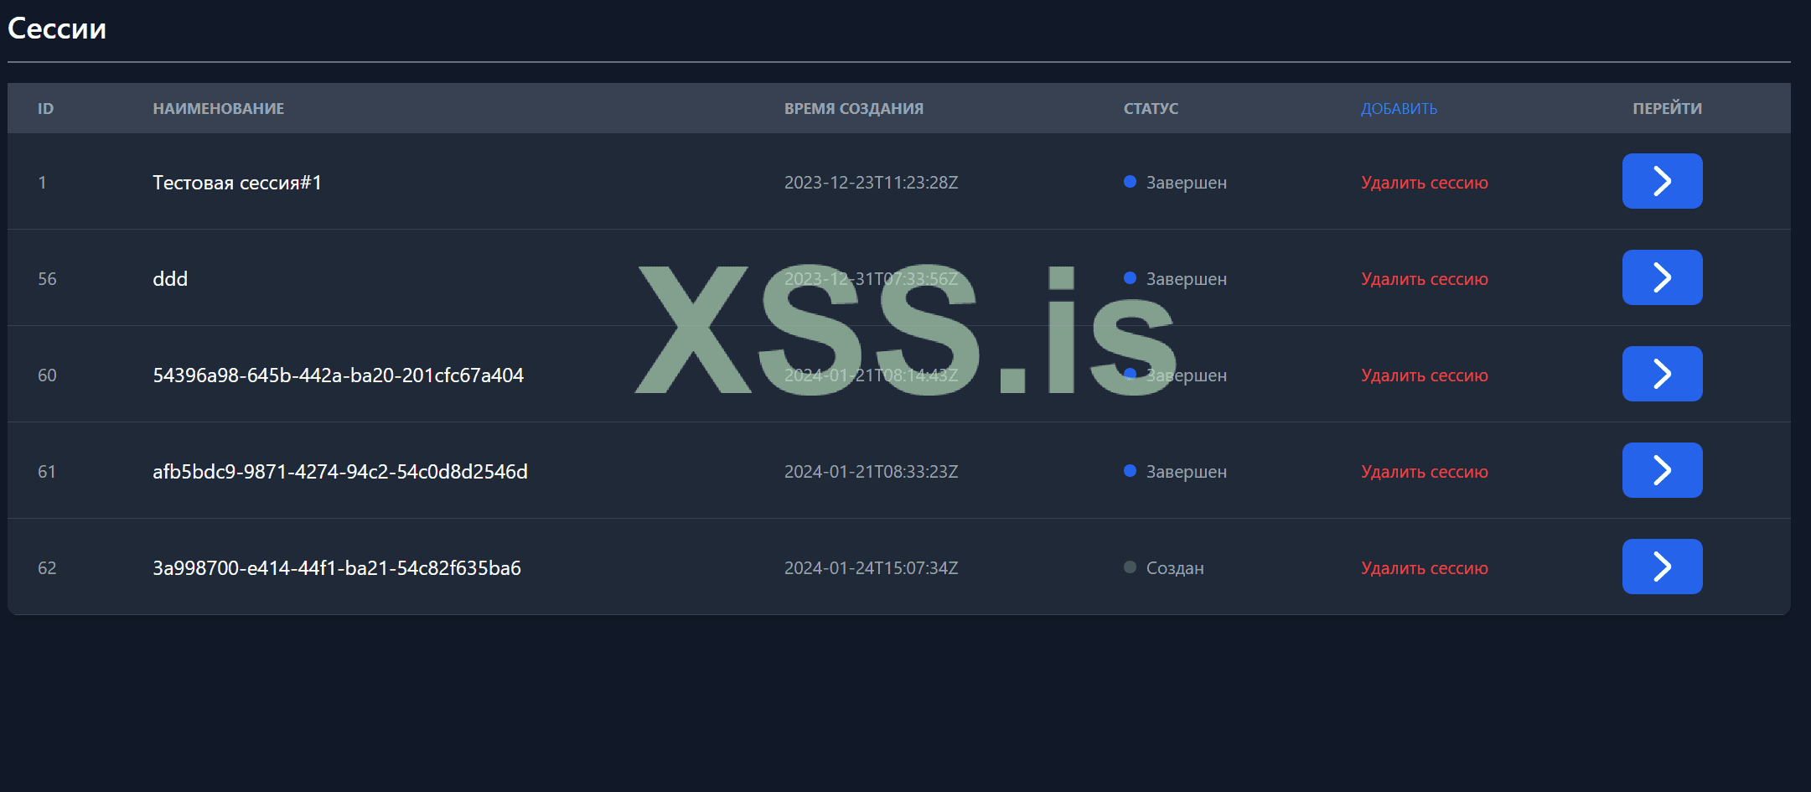Open session 3a998700-e414-44f1-ba21-54c82f635ba6 arrow button
The height and width of the screenshot is (792, 1811).
pos(1662,567)
